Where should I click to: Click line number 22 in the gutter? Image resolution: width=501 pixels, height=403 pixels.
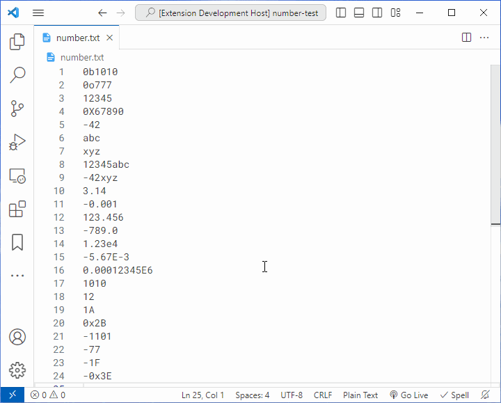58,349
